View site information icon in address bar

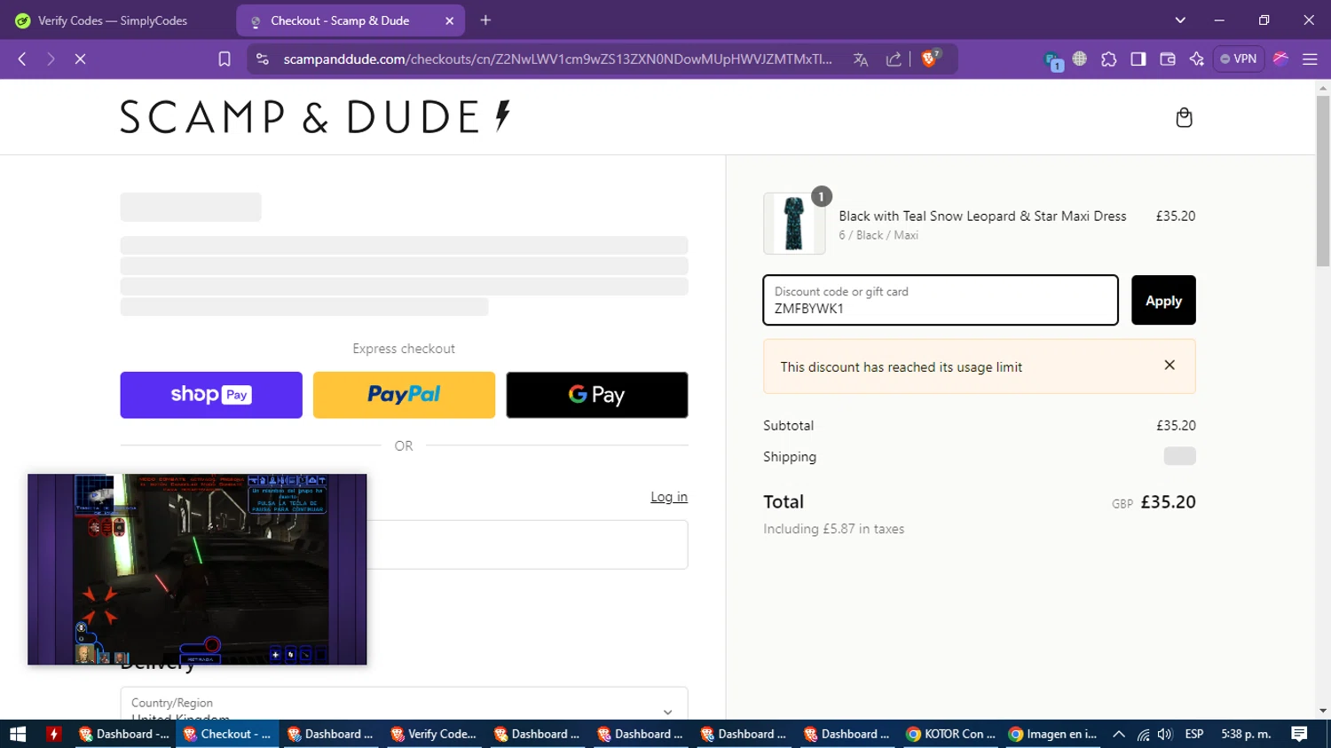pyautogui.click(x=263, y=59)
